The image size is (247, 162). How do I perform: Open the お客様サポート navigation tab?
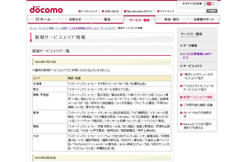[x=204, y=19]
